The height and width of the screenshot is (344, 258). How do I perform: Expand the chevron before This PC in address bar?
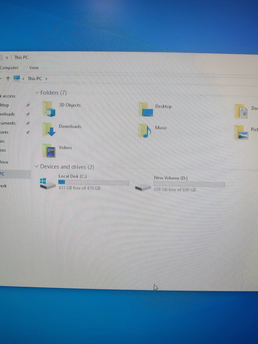[x=23, y=79]
